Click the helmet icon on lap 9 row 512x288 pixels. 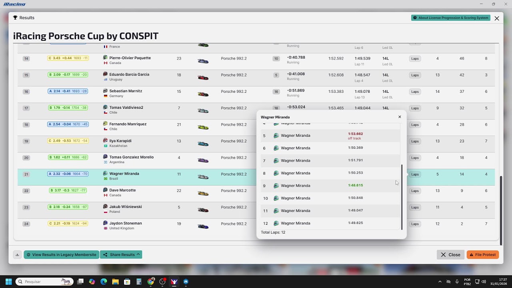(276, 186)
